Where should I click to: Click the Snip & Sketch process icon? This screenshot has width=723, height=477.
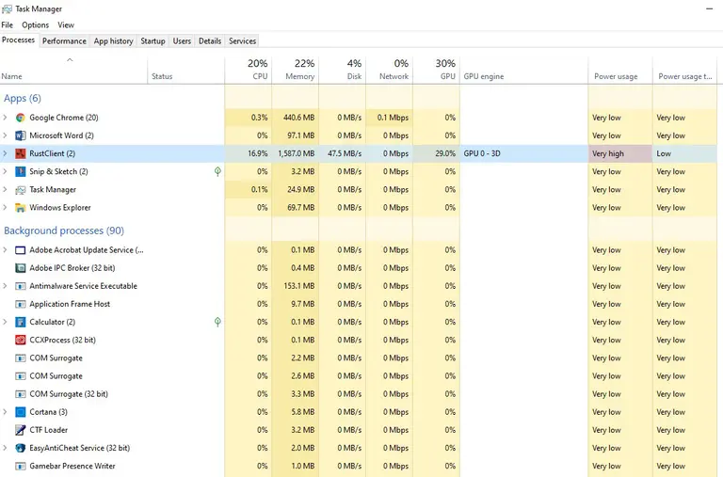point(21,171)
